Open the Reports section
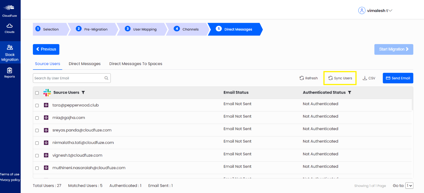 click(x=10, y=73)
